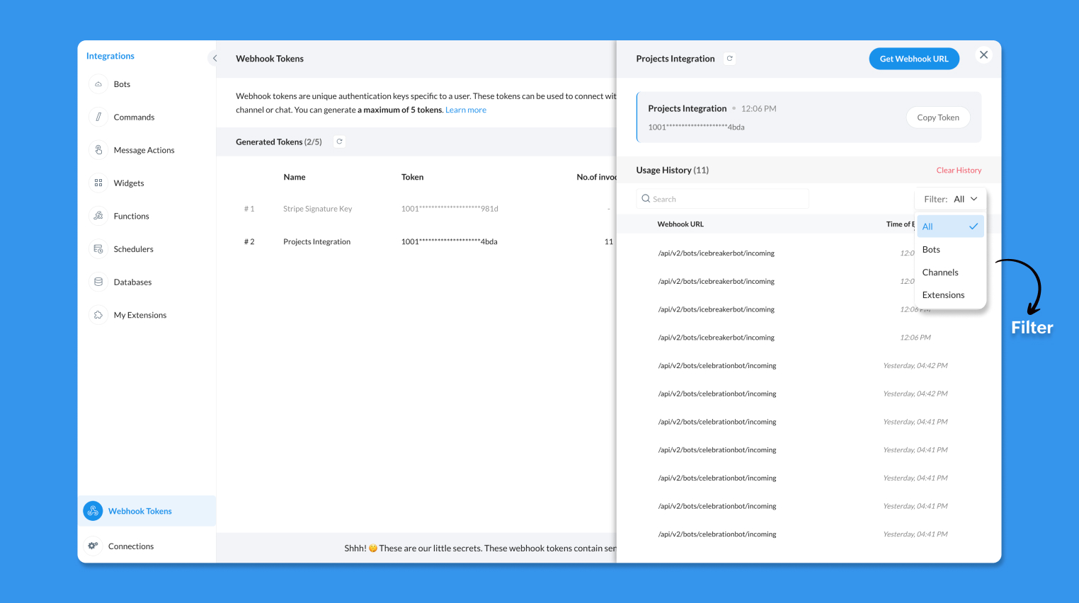
Task: Choose Bots from filter options
Action: point(931,250)
